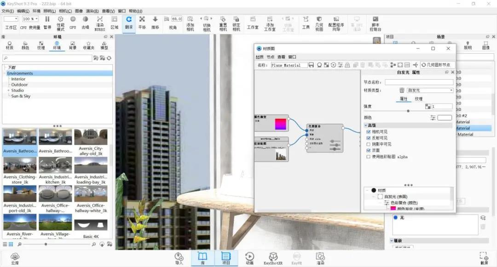Screen dimensions: 497x267
Task: Open KeyShotXR from the bottom bar
Action: tap(273, 258)
